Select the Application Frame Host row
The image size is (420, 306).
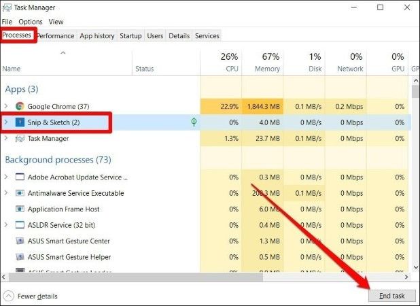206,209
